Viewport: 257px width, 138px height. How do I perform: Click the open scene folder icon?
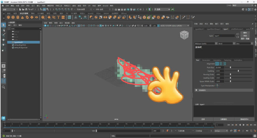click(x=23, y=9)
